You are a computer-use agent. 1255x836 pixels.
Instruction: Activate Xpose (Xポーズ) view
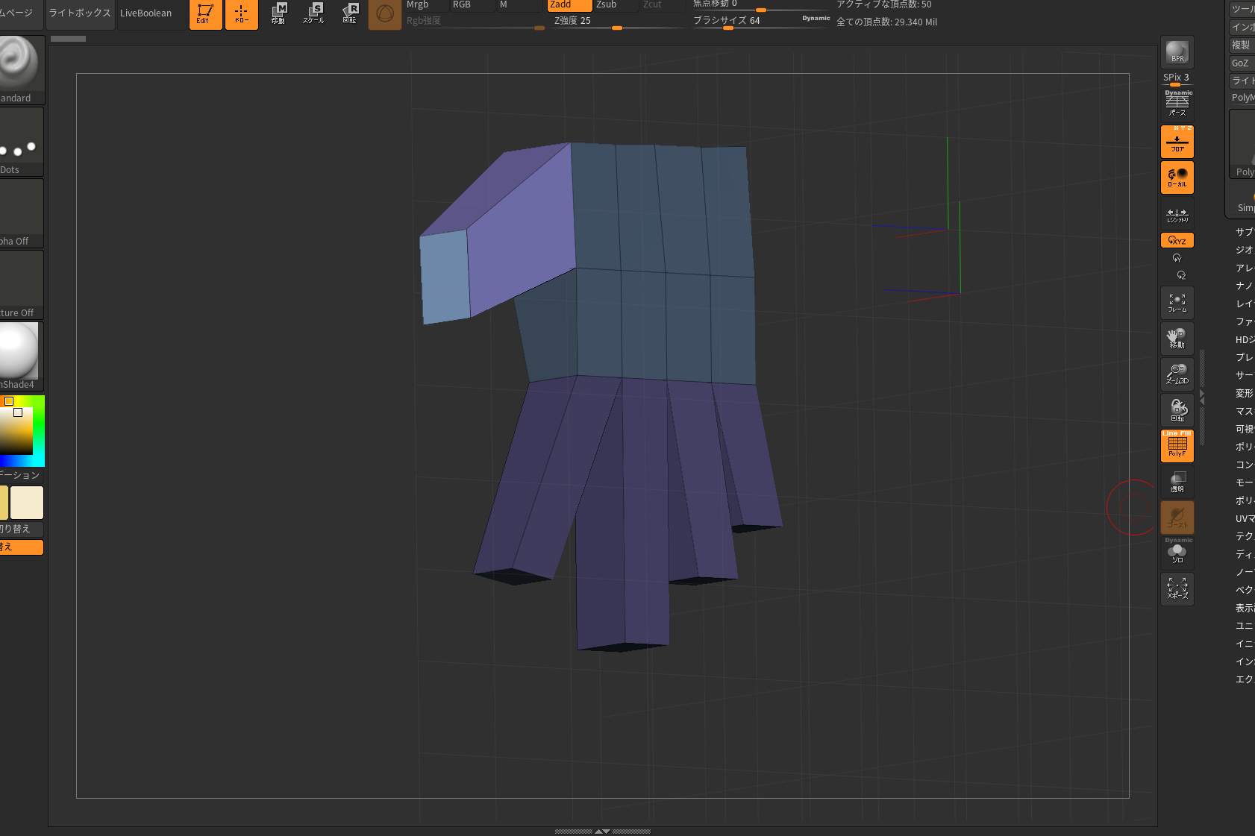(1177, 588)
